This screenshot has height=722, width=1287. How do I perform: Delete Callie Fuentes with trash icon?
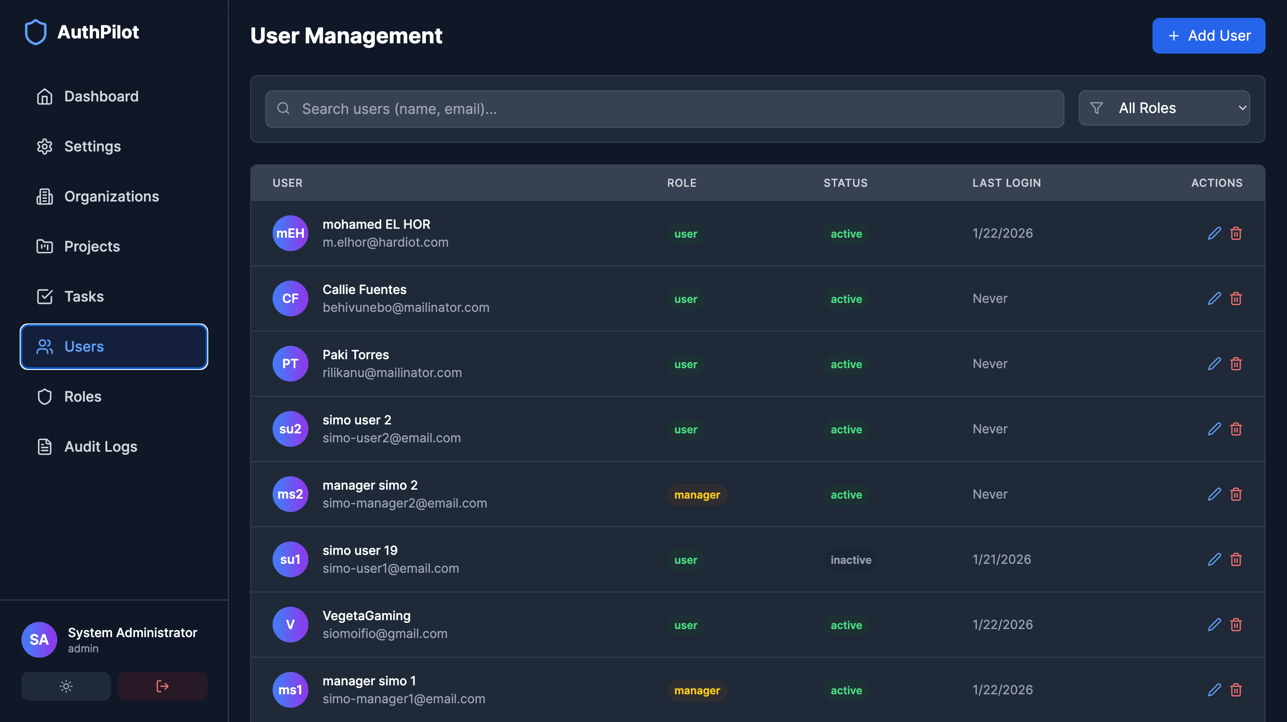point(1237,298)
